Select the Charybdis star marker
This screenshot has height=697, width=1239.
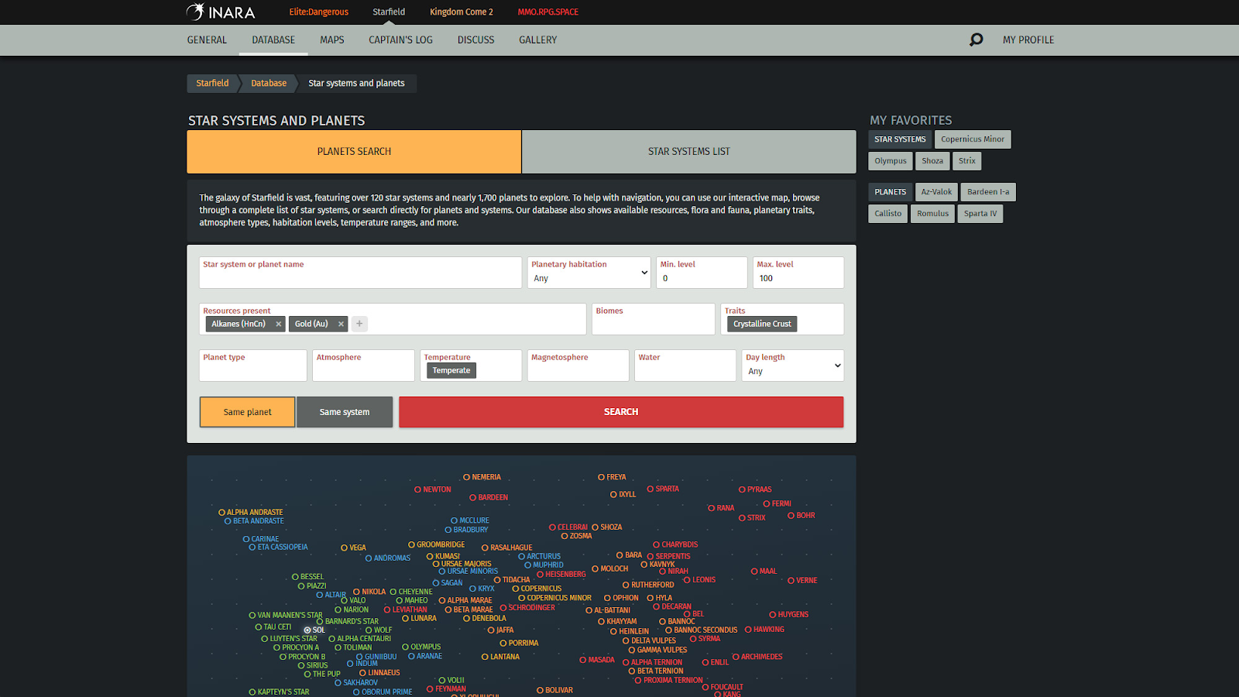coord(657,545)
